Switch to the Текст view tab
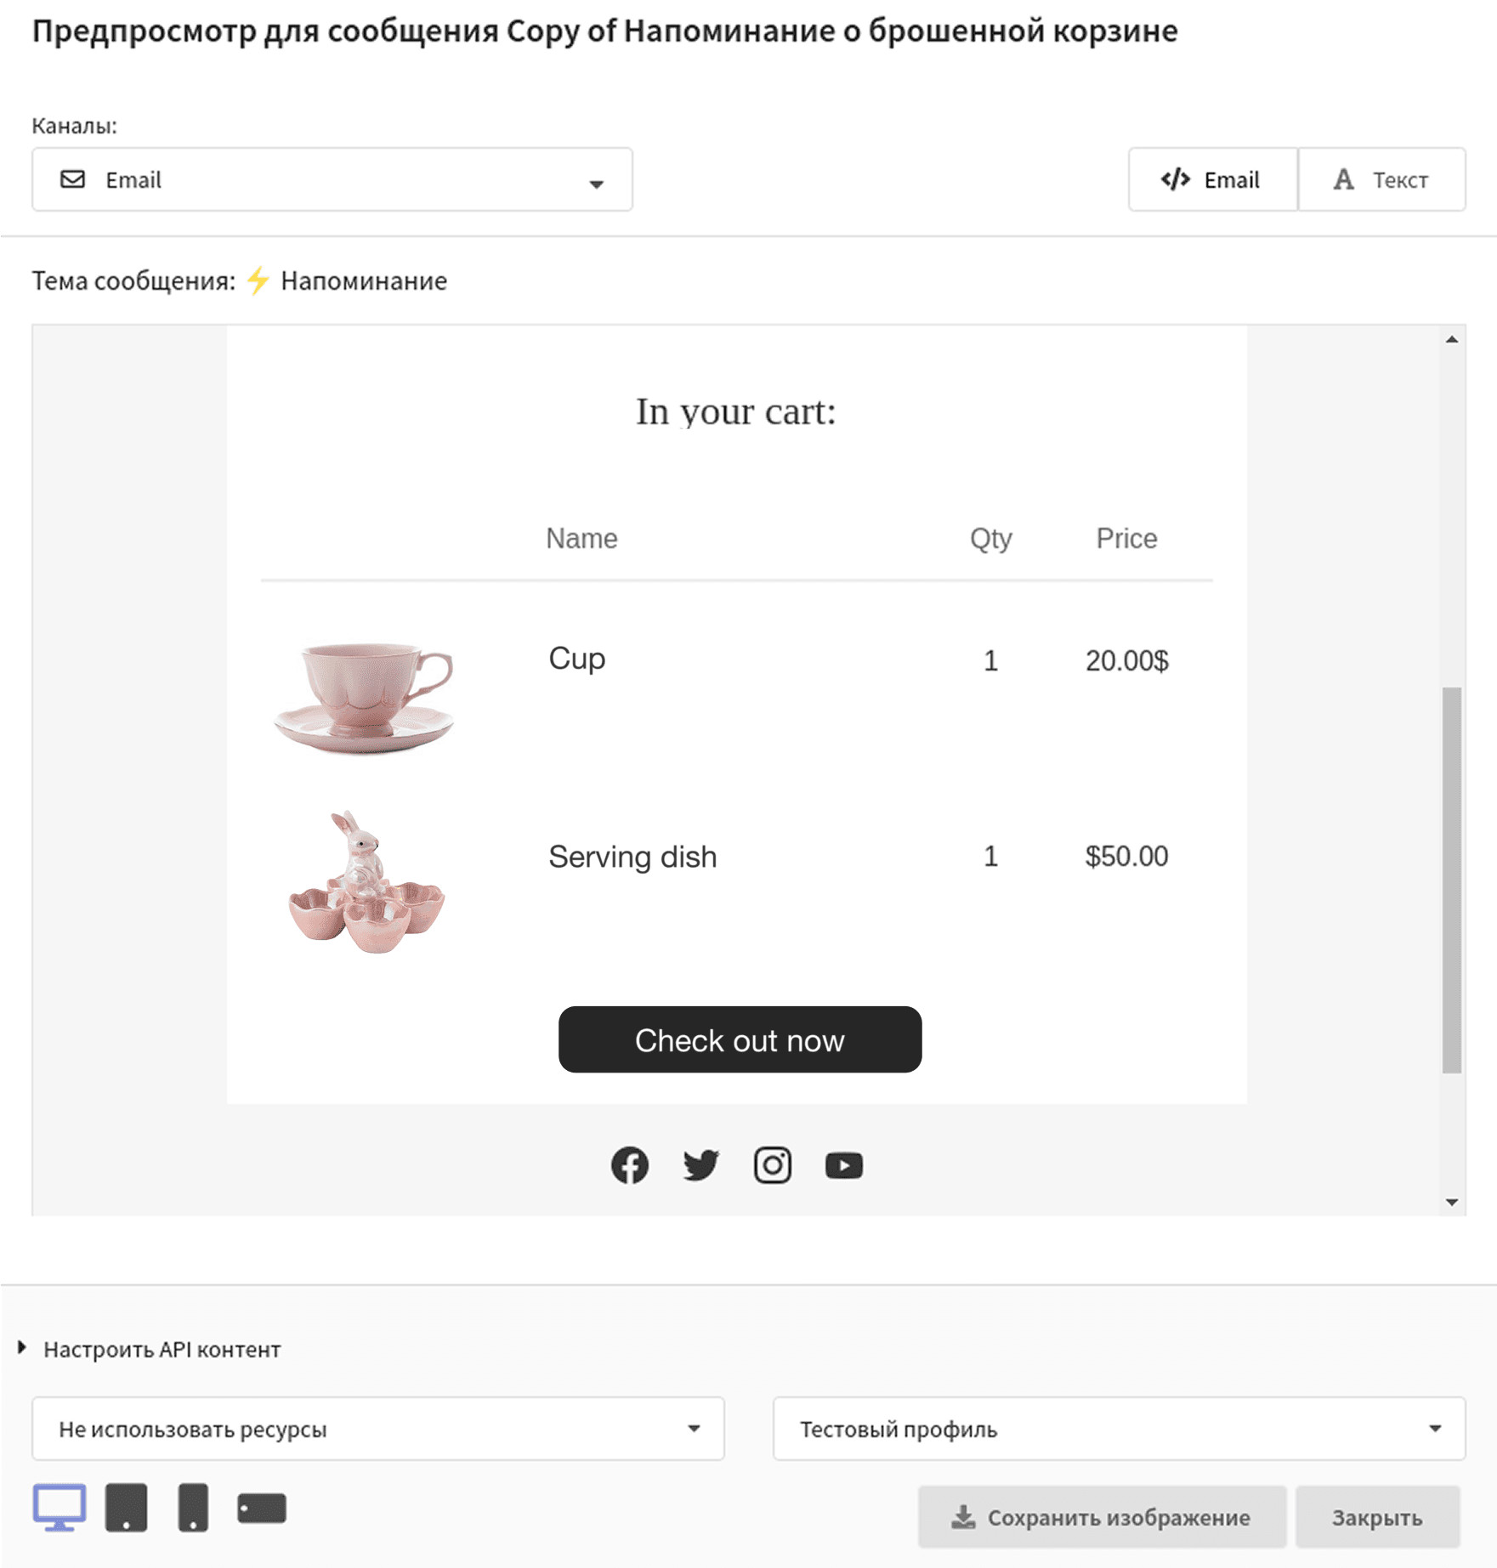The image size is (1497, 1568). (x=1382, y=180)
